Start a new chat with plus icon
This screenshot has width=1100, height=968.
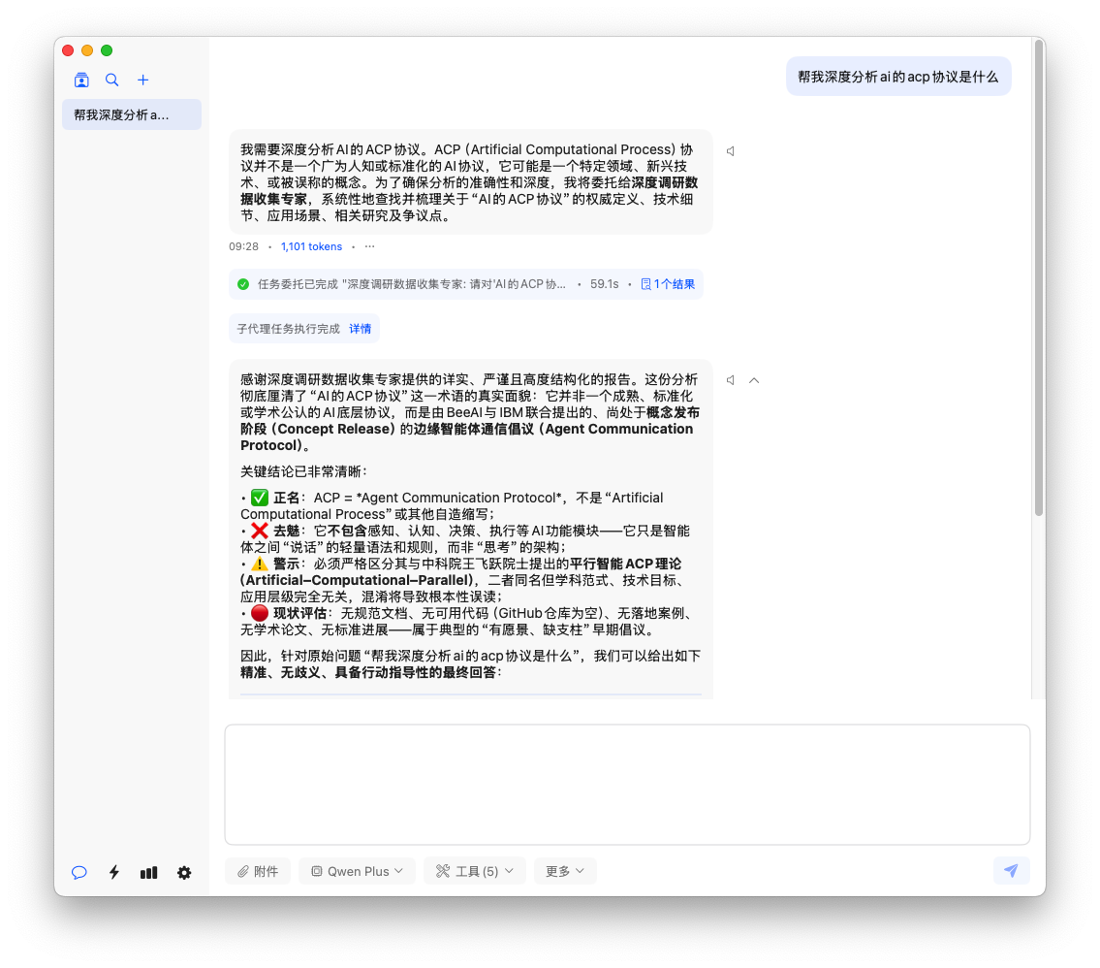(x=143, y=81)
